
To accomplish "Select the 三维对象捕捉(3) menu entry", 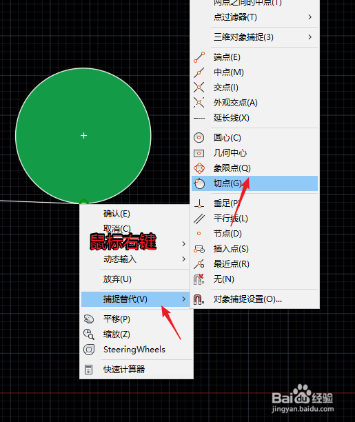I will 254,37.
